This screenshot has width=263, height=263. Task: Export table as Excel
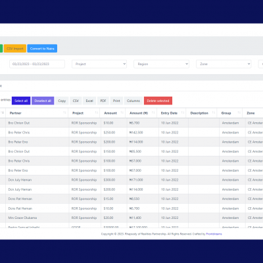pos(89,101)
